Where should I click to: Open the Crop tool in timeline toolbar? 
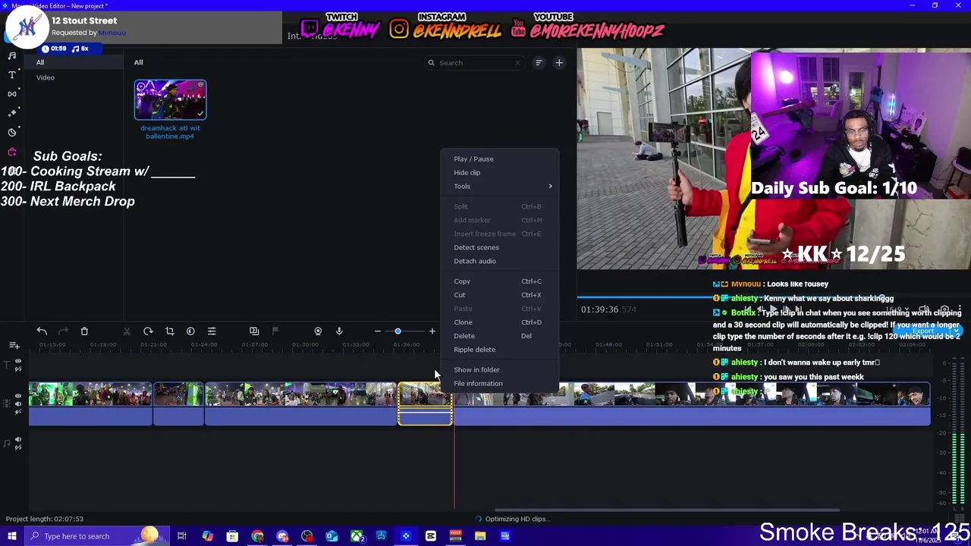(169, 331)
